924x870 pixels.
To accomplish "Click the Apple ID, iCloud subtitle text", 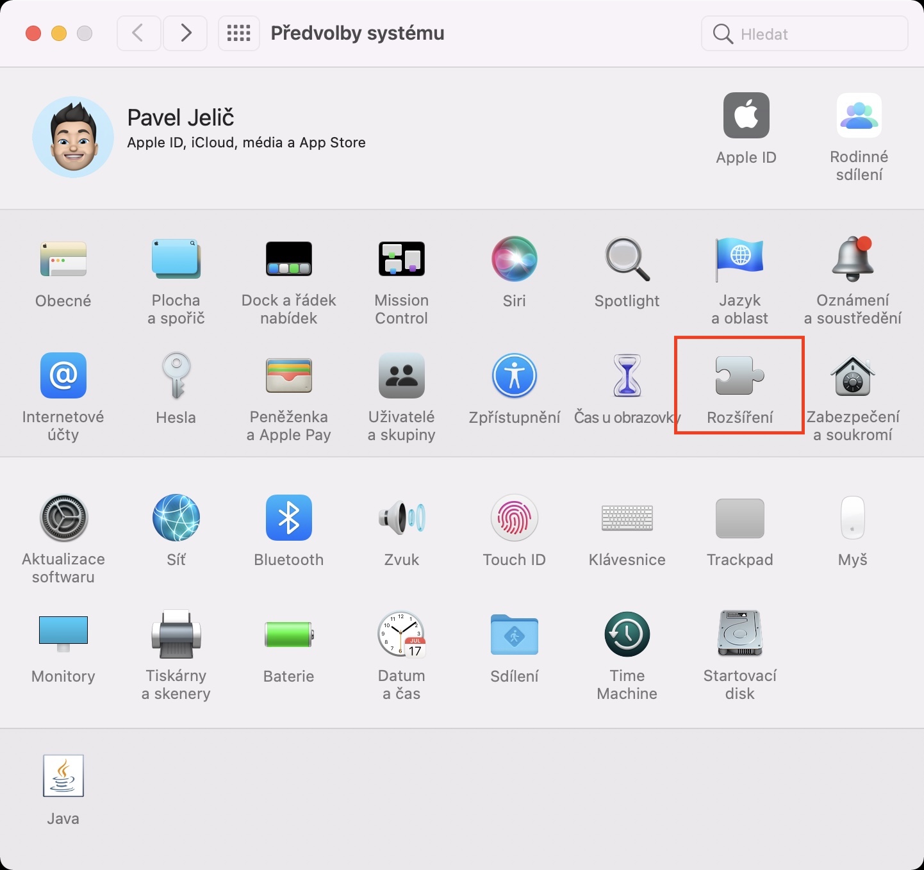I will coord(246,142).
